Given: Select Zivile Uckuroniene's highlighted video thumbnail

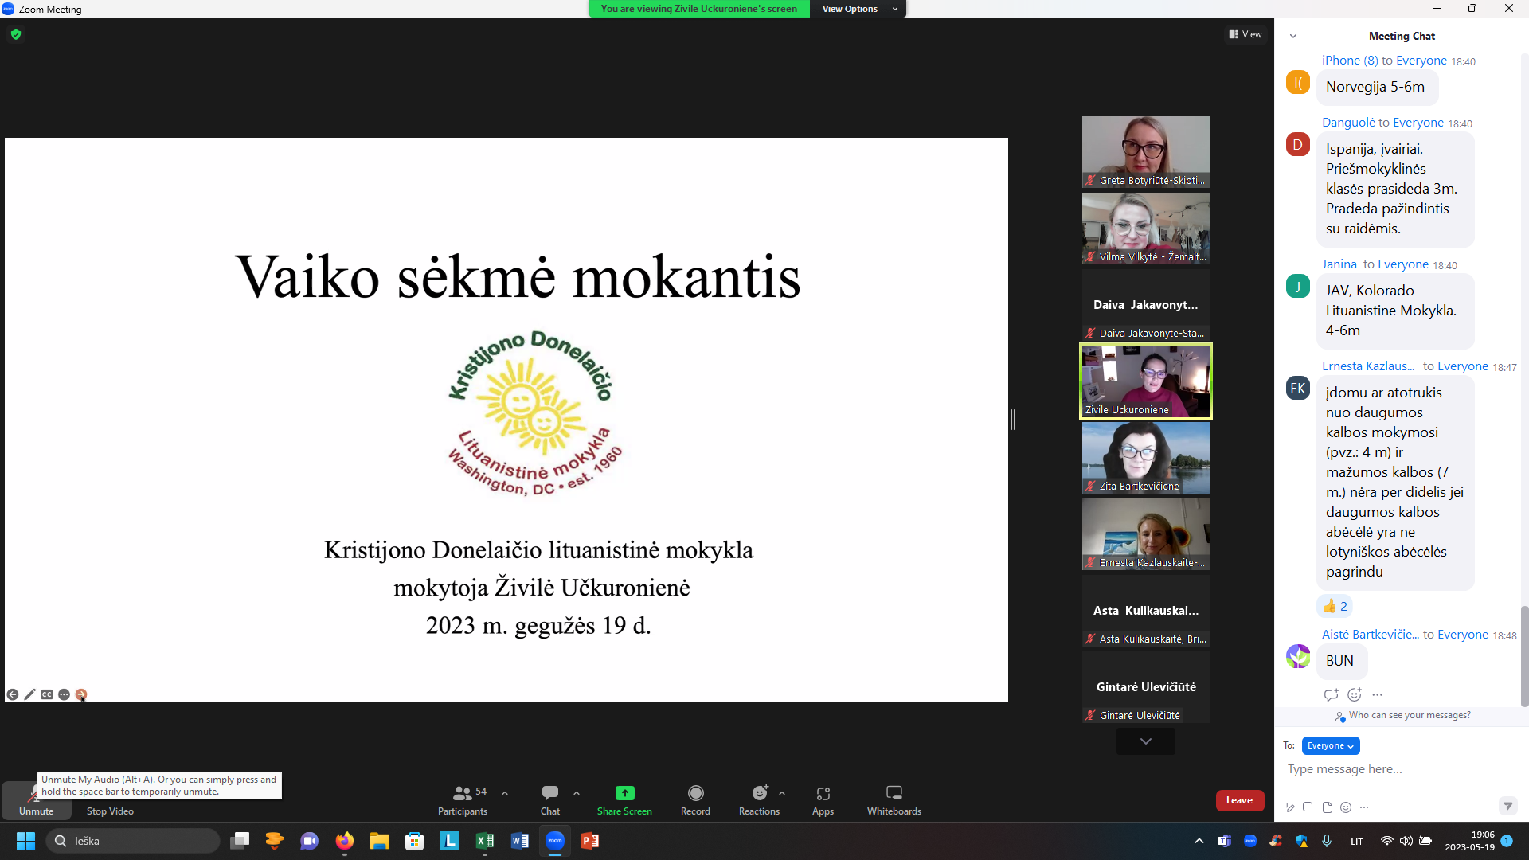Looking at the screenshot, I should pyautogui.click(x=1146, y=381).
